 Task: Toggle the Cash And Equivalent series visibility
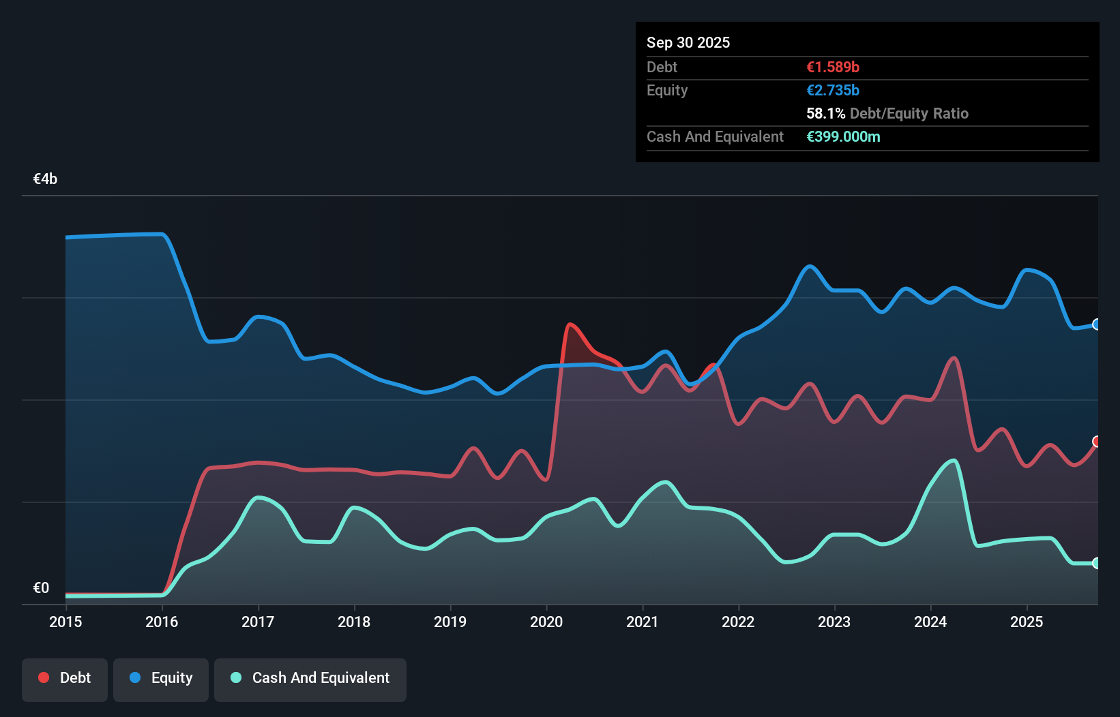tap(310, 678)
